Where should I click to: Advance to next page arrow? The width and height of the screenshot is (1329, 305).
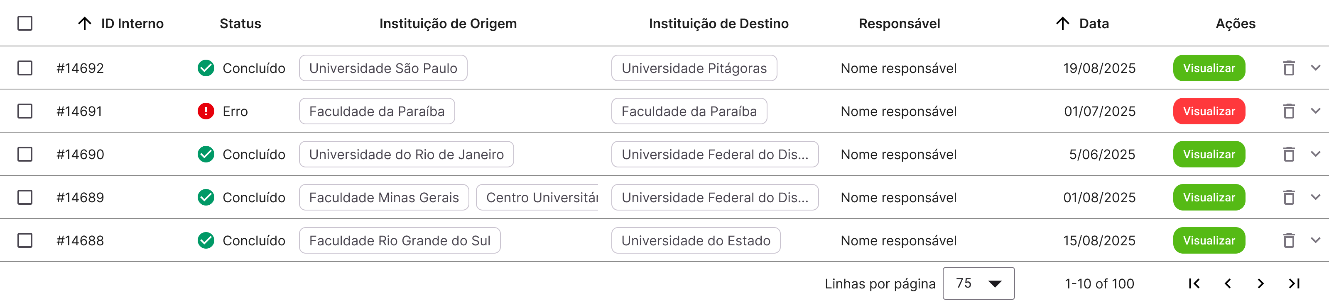(1260, 283)
